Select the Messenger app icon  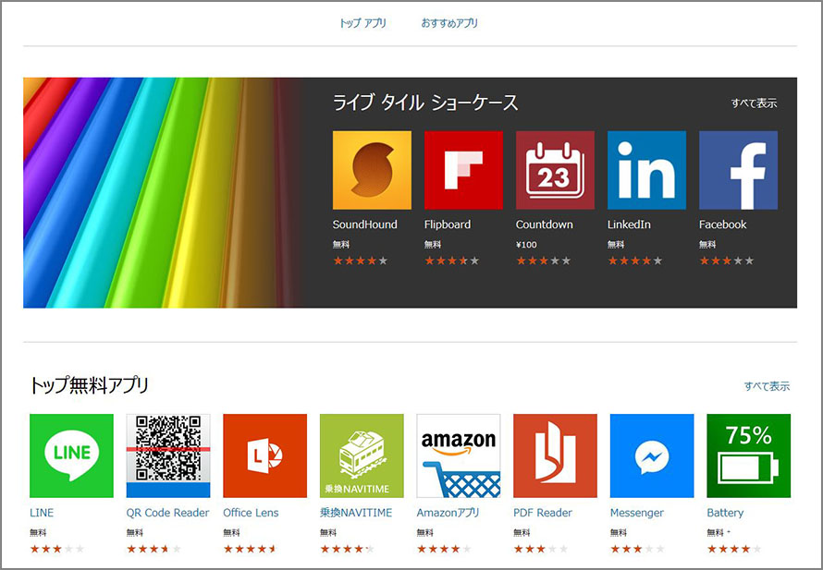[x=652, y=455]
